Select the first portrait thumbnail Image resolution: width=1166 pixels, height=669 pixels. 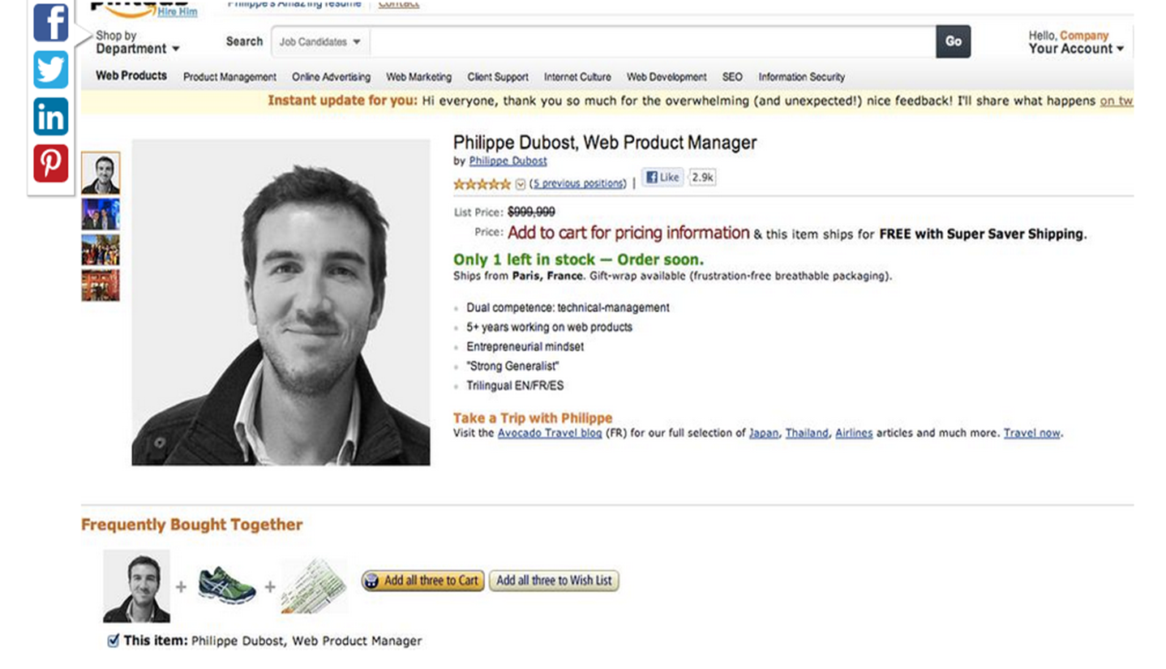point(101,173)
